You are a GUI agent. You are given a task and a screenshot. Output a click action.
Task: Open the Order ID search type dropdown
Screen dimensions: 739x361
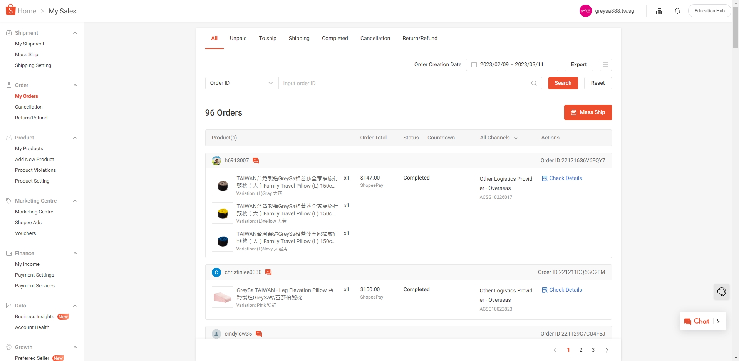(x=241, y=83)
